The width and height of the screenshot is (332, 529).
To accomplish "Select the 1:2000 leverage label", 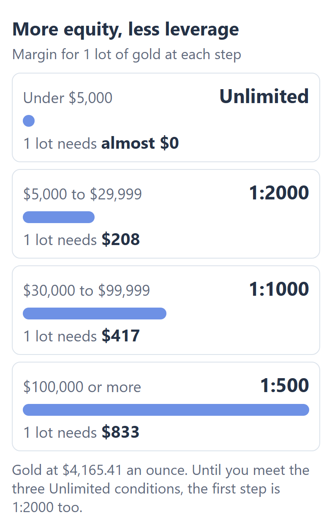I will click(x=279, y=193).
